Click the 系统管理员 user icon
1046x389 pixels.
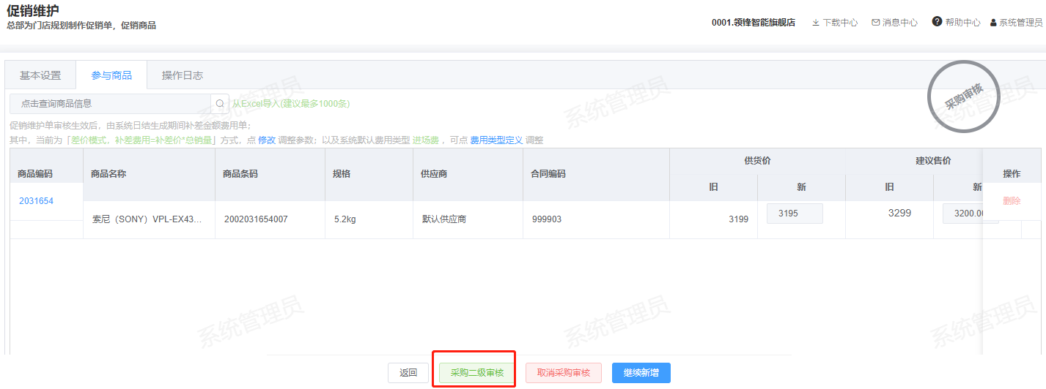pyautogui.click(x=993, y=23)
